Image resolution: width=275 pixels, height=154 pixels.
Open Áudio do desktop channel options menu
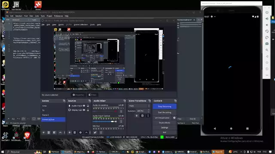coord(121,111)
